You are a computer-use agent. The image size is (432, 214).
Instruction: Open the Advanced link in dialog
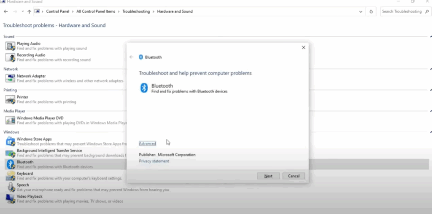coord(147,143)
